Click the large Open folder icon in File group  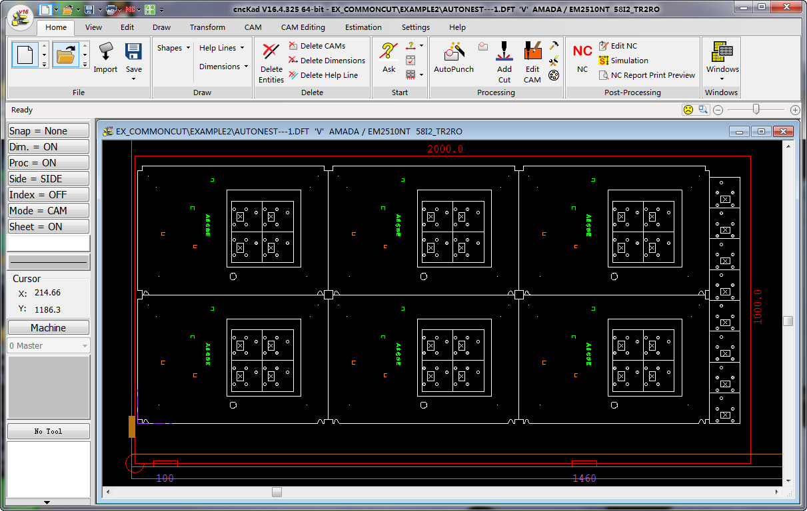tap(66, 55)
